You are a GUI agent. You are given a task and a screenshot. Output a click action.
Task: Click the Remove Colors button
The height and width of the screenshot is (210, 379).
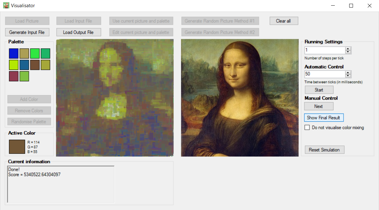coord(29,111)
